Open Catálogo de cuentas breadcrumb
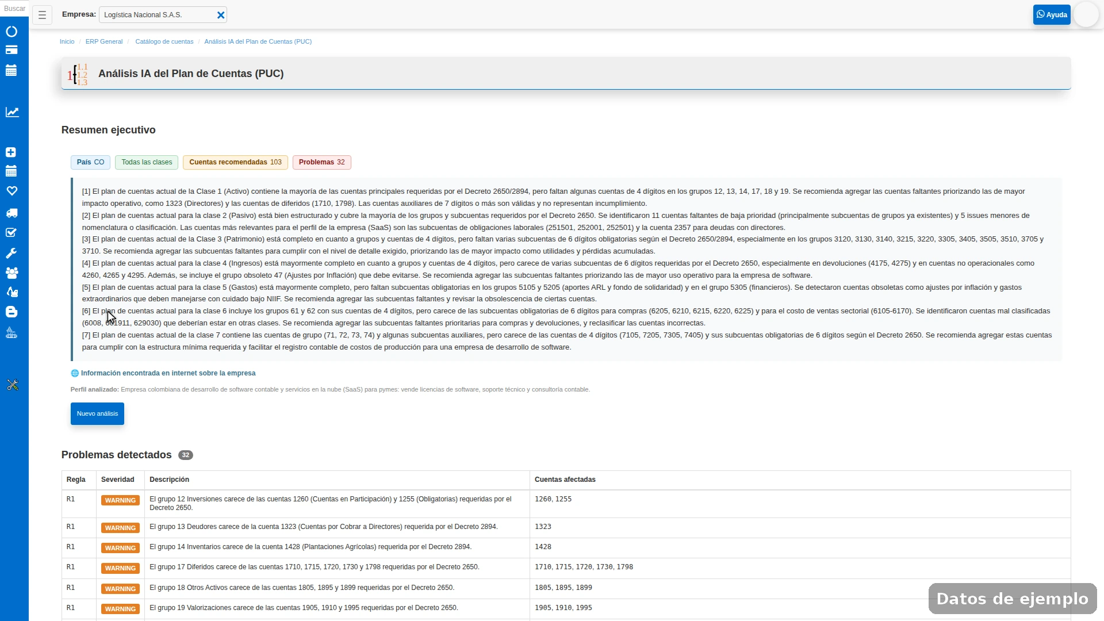The width and height of the screenshot is (1104, 621). coord(164,41)
